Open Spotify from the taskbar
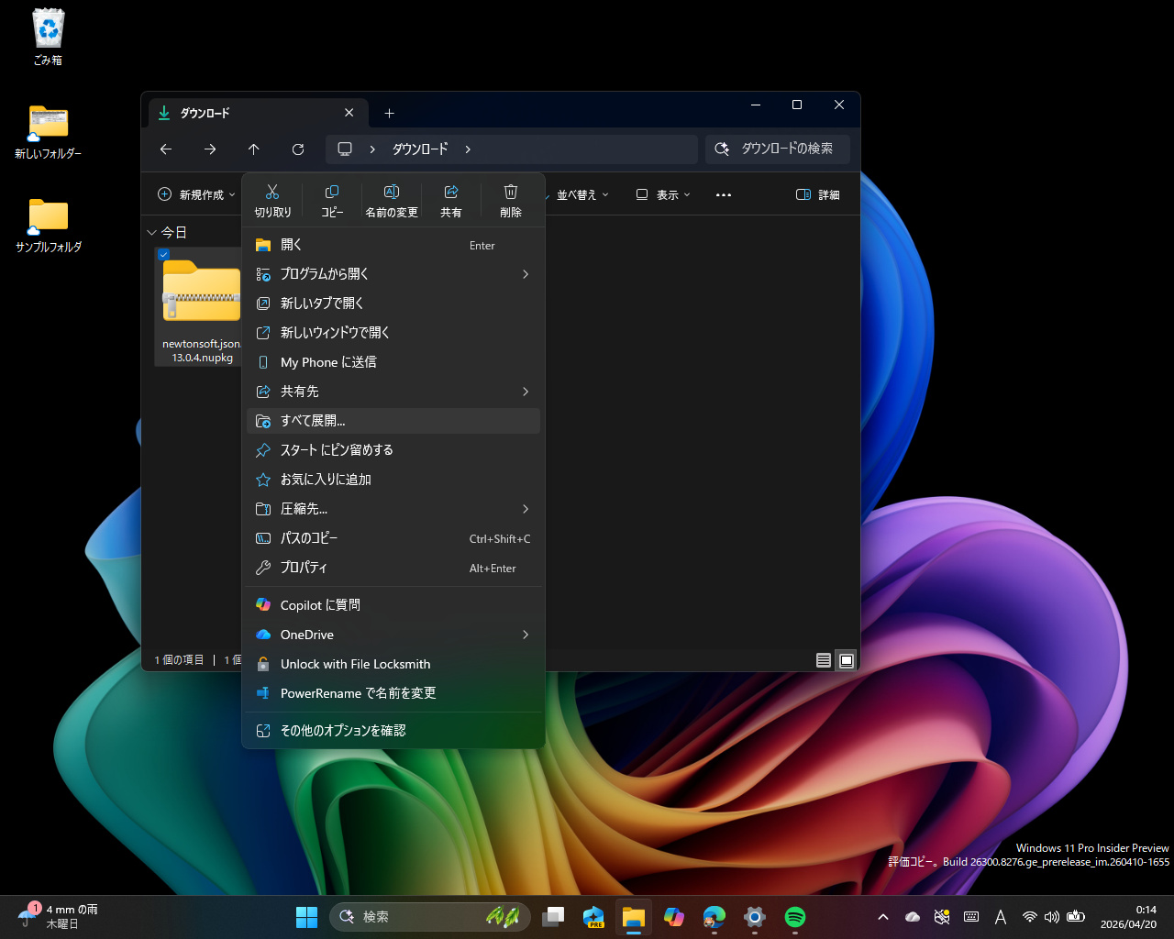 click(x=793, y=917)
